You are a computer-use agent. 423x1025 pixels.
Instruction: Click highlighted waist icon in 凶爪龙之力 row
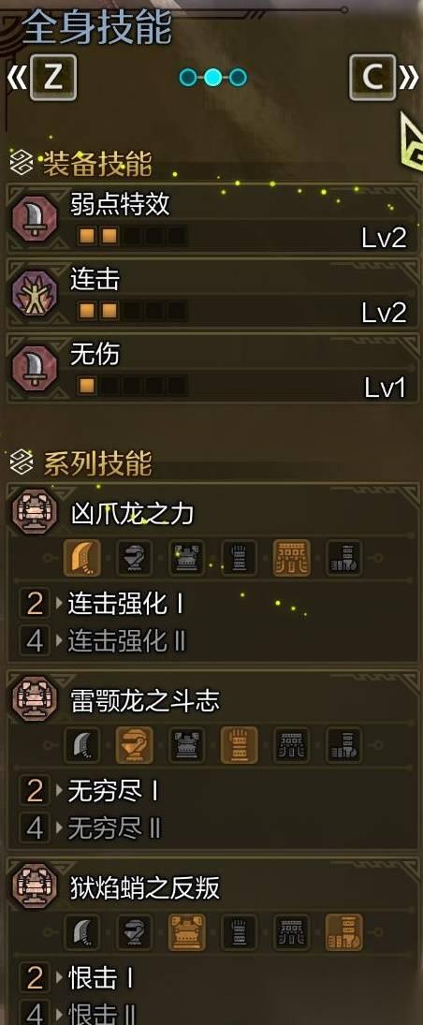coord(292,558)
